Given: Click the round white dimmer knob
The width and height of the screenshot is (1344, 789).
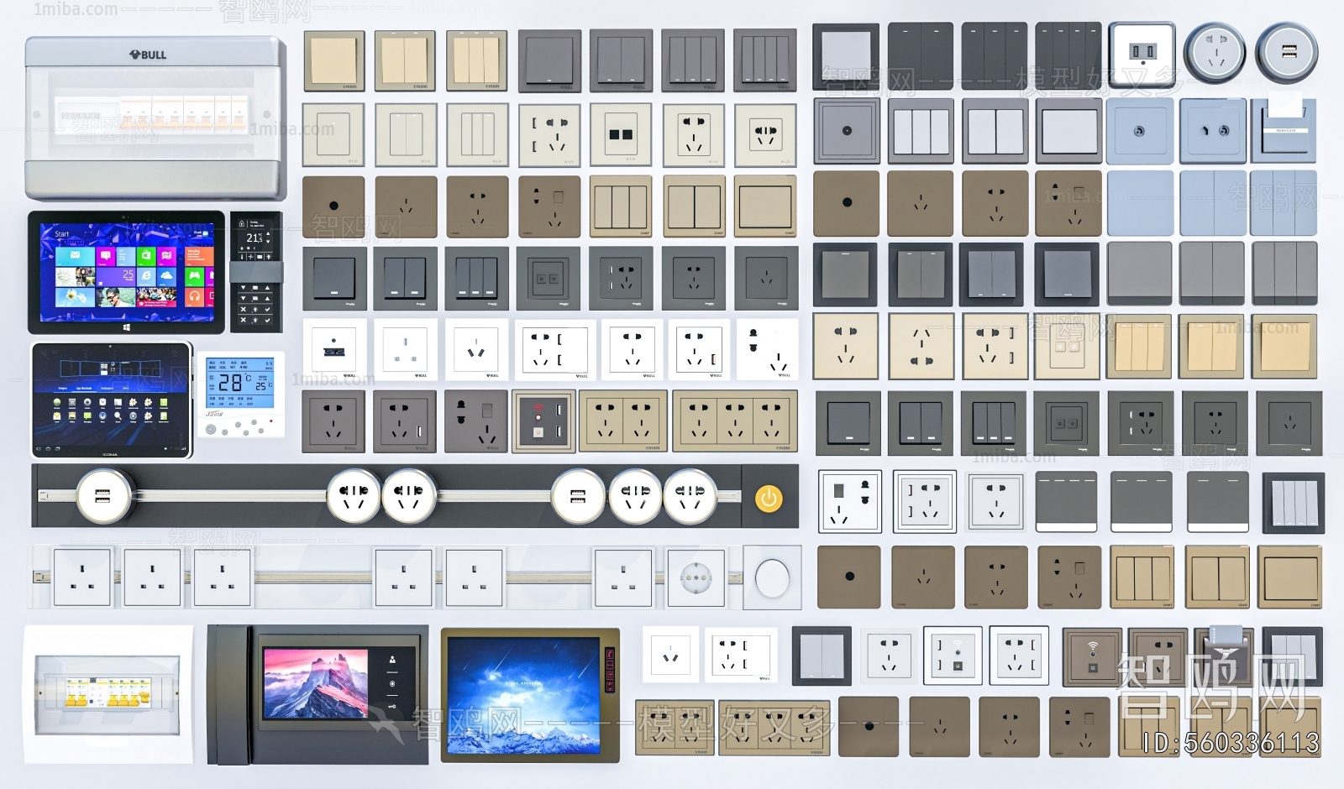Looking at the screenshot, I should 773,577.
